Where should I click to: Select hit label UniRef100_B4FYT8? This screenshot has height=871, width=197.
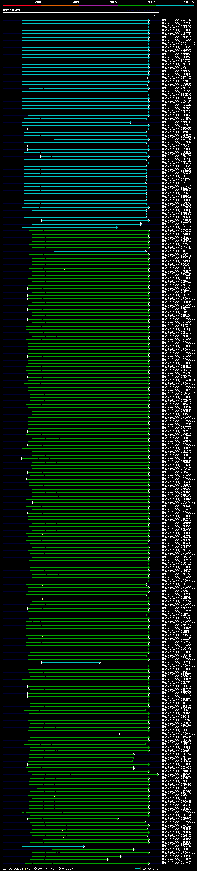pyautogui.click(x=177, y=251)
